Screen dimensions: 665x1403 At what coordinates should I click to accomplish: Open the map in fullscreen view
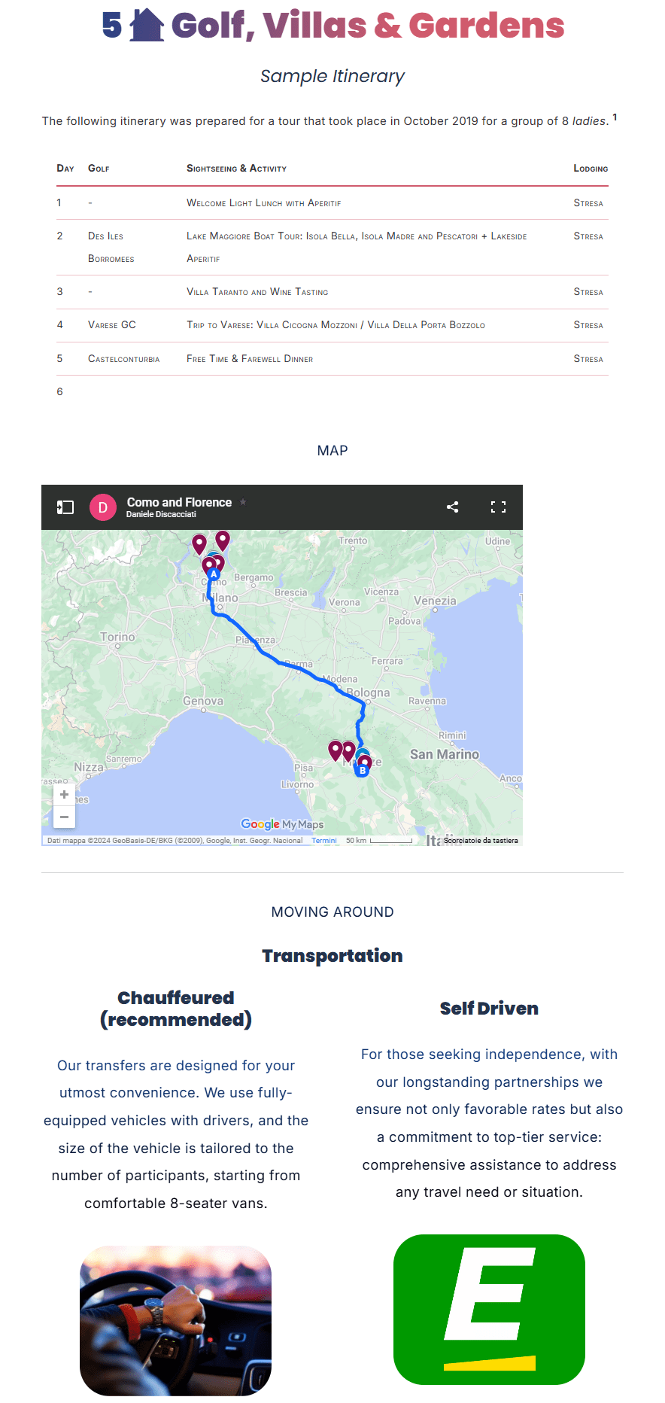point(498,507)
